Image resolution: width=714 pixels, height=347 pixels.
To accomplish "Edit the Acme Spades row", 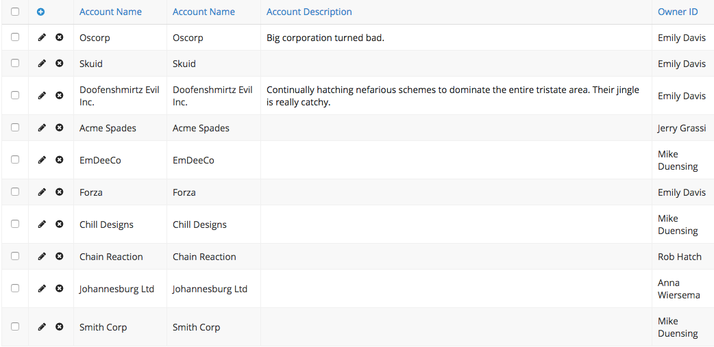I will (42, 128).
